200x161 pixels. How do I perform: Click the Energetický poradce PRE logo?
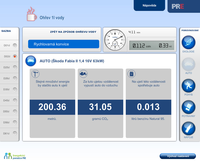15,156
